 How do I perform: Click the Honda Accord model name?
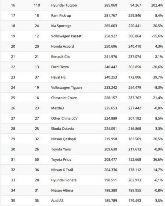(62, 46)
